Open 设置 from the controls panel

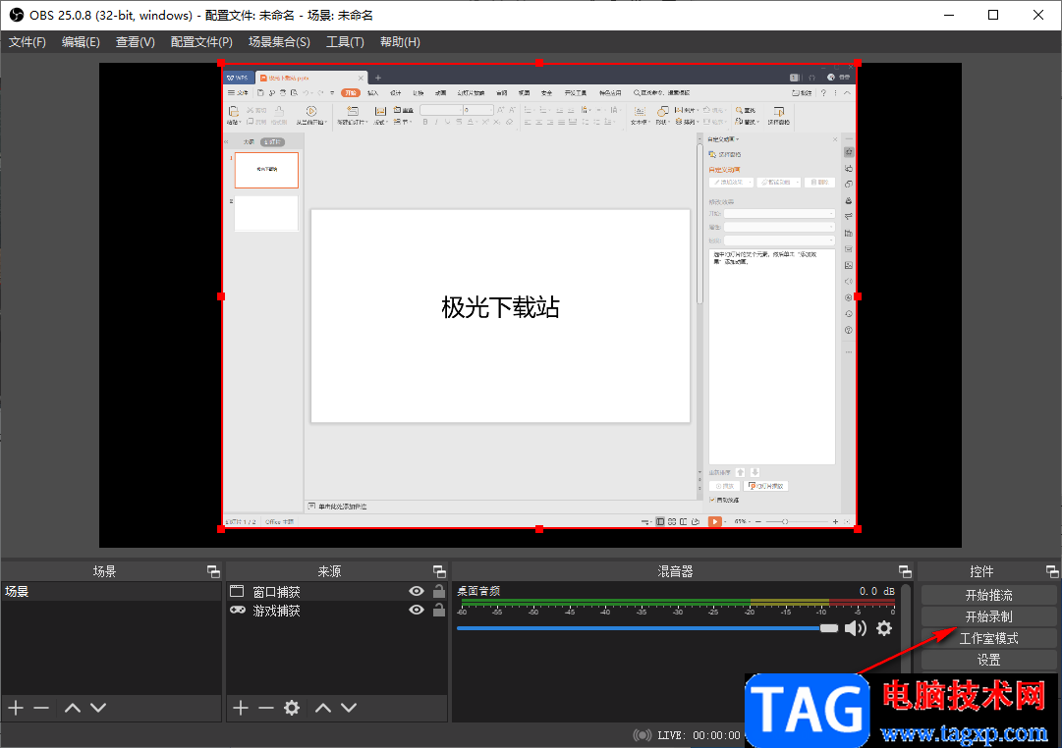[x=988, y=660]
